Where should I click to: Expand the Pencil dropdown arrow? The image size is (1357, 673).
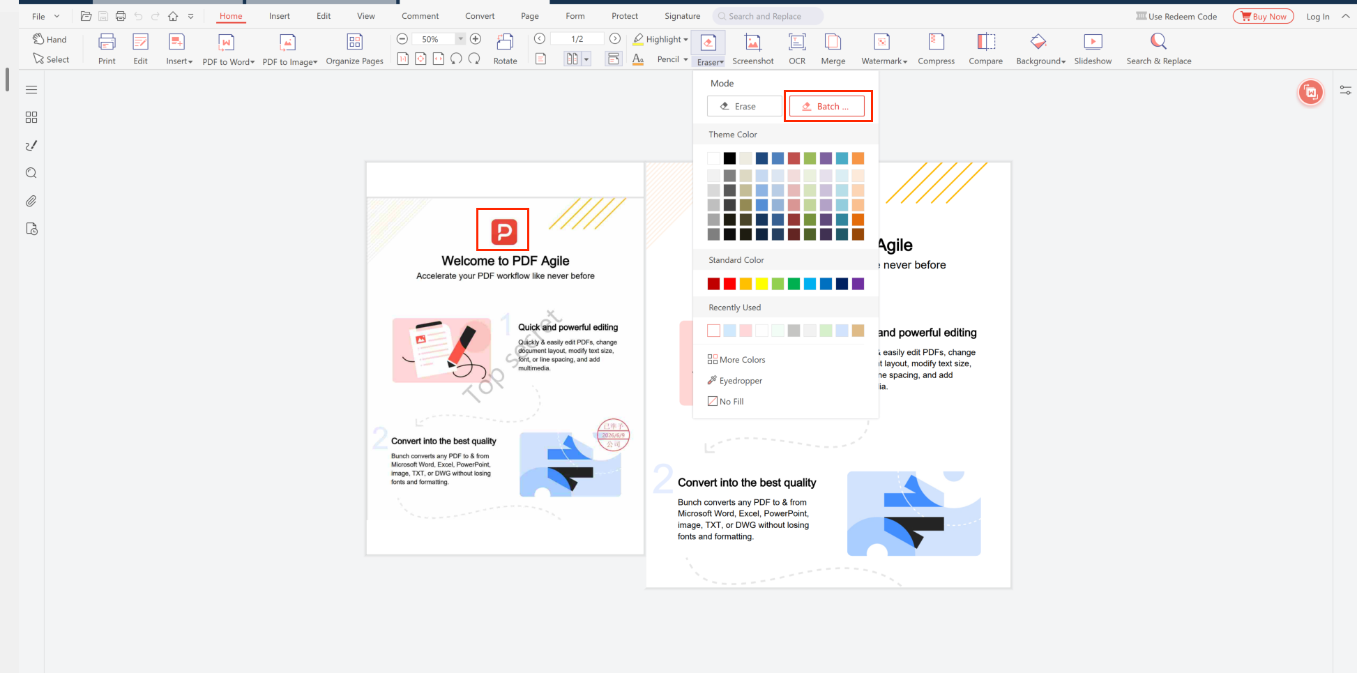point(685,59)
